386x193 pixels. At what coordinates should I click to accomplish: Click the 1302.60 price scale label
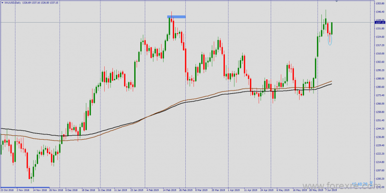coord(380,62)
